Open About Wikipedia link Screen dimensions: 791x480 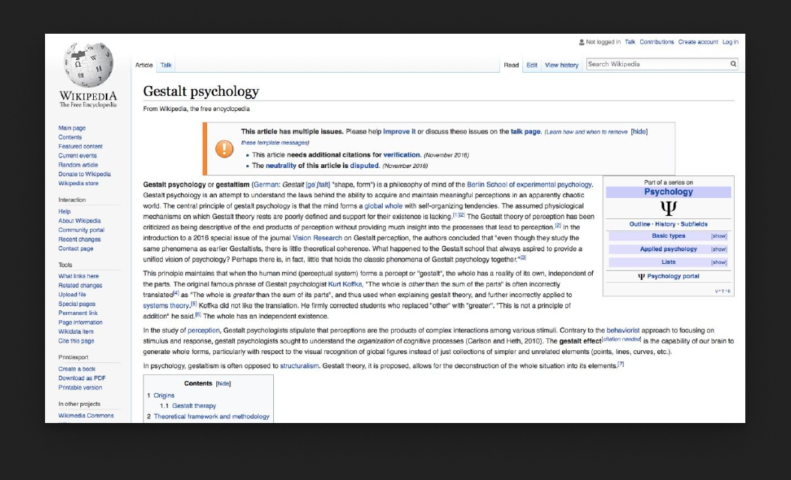click(80, 220)
